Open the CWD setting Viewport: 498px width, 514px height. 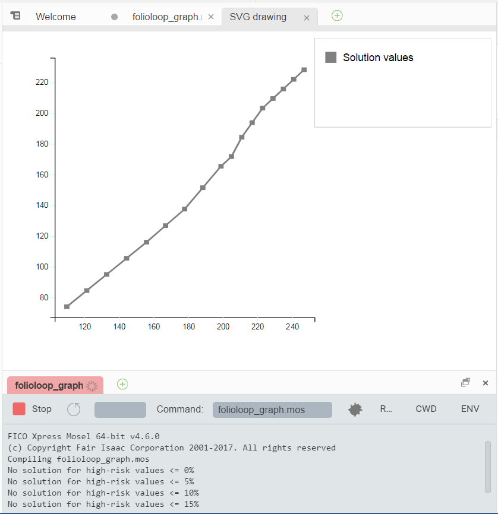coord(426,409)
